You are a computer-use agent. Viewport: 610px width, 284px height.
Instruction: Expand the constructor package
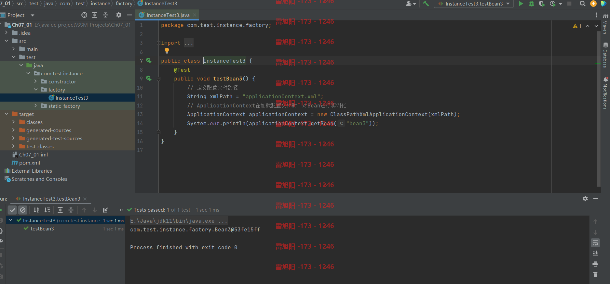[36, 81]
